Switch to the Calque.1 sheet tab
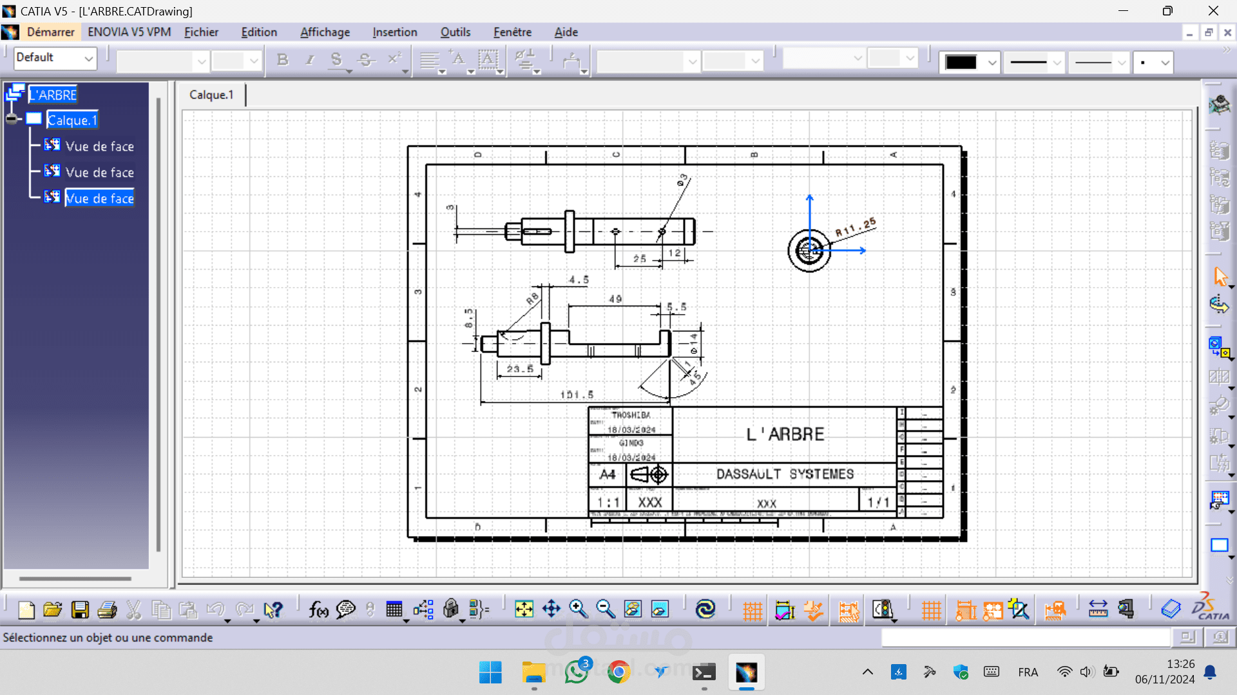The width and height of the screenshot is (1237, 695). (211, 95)
